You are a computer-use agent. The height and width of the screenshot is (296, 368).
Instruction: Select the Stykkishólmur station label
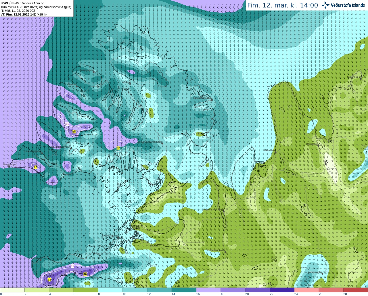[x=110, y=235]
